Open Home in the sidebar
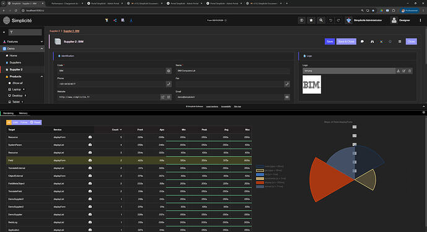 pyautogui.click(x=13, y=56)
